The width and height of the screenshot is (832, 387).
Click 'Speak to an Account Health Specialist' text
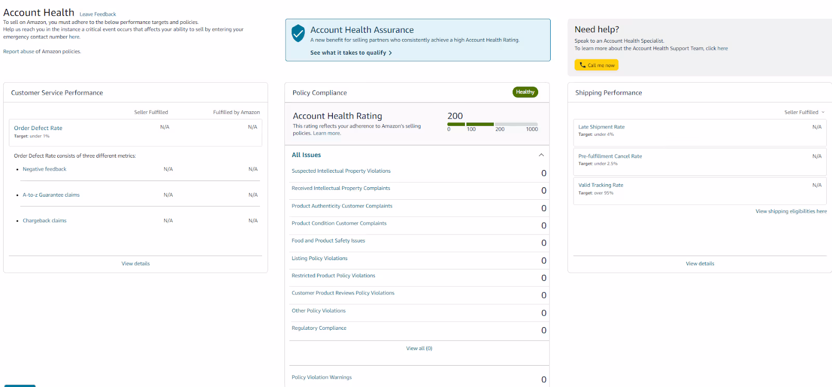coord(619,41)
